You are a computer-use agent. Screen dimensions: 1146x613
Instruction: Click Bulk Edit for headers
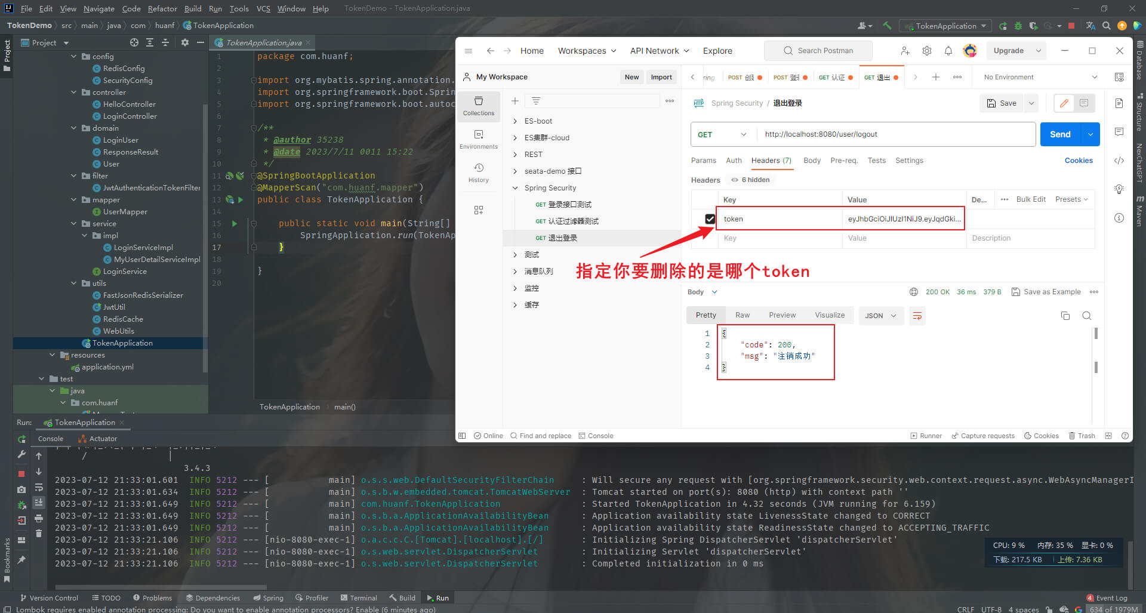tap(1031, 199)
